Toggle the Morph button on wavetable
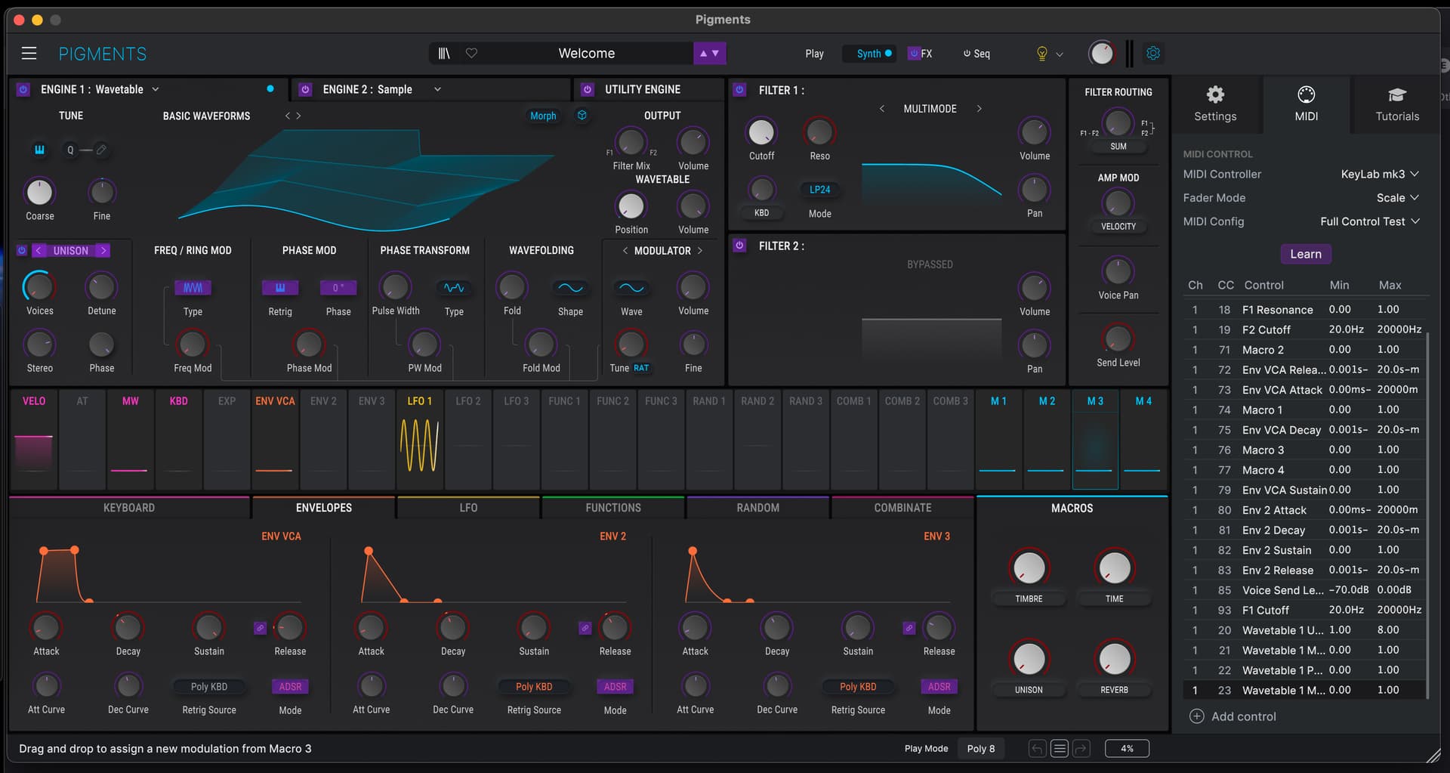Image resolution: width=1450 pixels, height=773 pixels. point(543,116)
